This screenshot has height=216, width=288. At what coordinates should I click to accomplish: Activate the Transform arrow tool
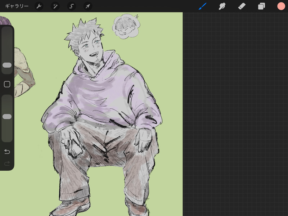click(88, 6)
